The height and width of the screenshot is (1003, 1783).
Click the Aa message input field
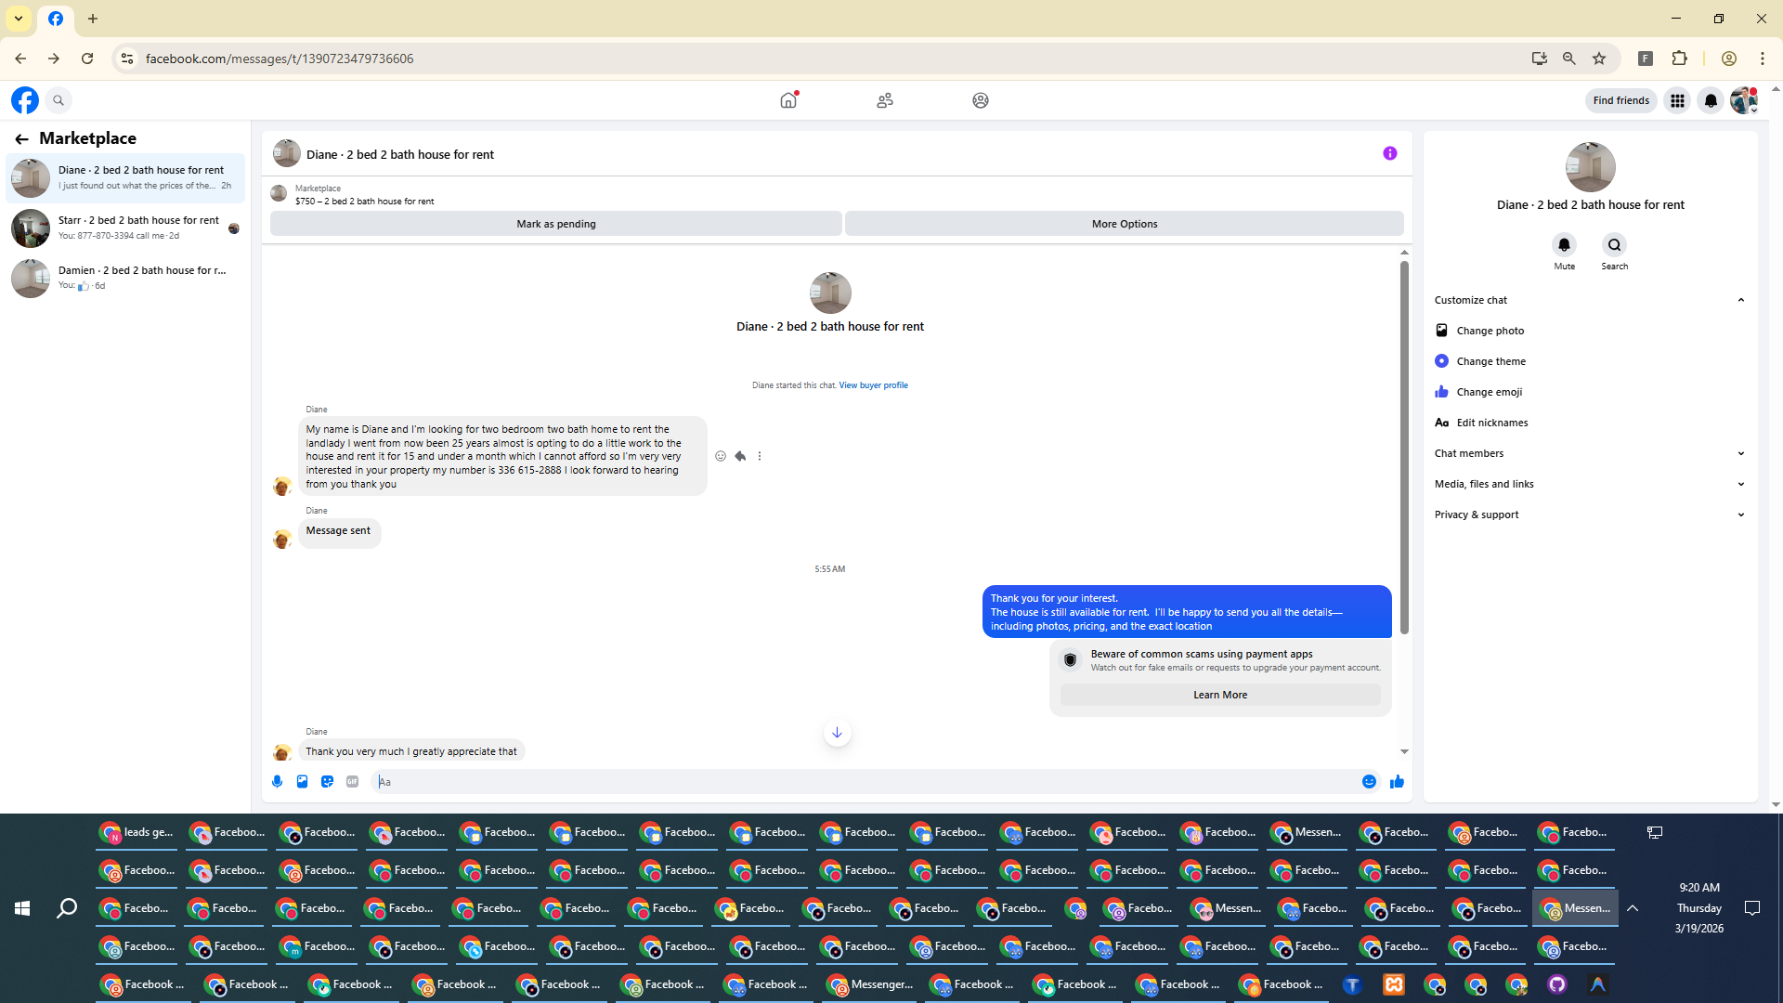(x=864, y=782)
